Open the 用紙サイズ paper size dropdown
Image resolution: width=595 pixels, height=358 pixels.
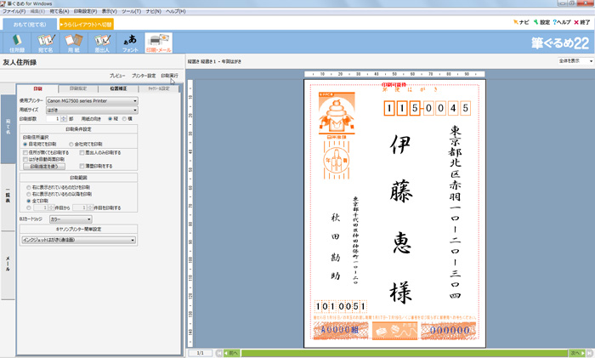[134, 110]
